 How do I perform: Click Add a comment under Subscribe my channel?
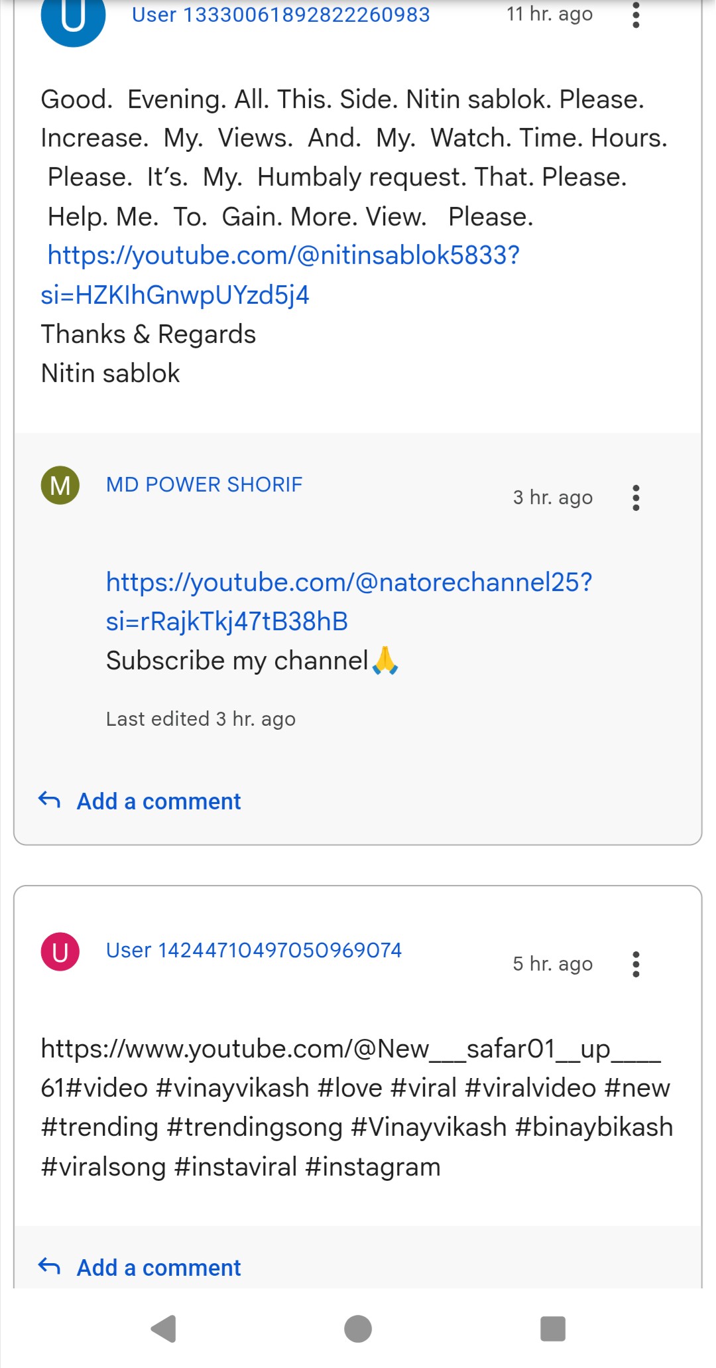tap(158, 801)
